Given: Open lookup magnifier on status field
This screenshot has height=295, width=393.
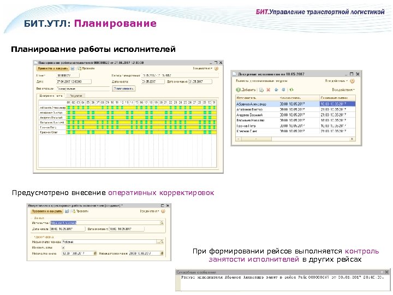Looking at the screenshot, I should [x=162, y=242].
